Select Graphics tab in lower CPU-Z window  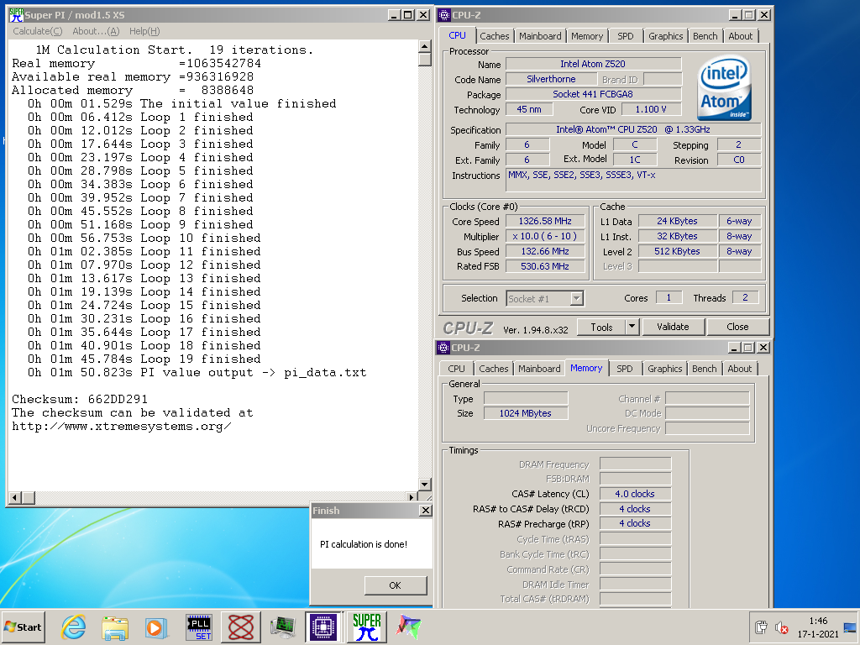(665, 369)
